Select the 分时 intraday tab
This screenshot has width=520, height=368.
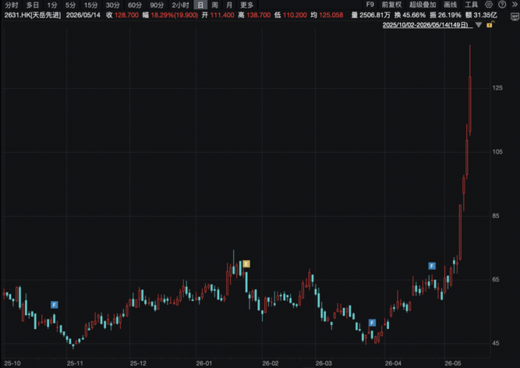12,5
